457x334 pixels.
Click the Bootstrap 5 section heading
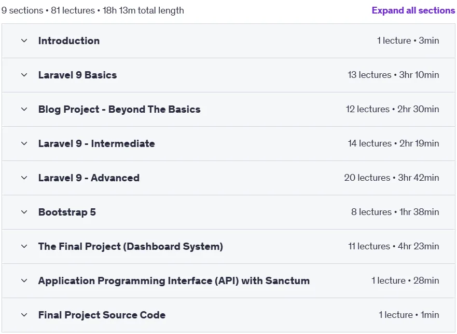click(x=67, y=212)
